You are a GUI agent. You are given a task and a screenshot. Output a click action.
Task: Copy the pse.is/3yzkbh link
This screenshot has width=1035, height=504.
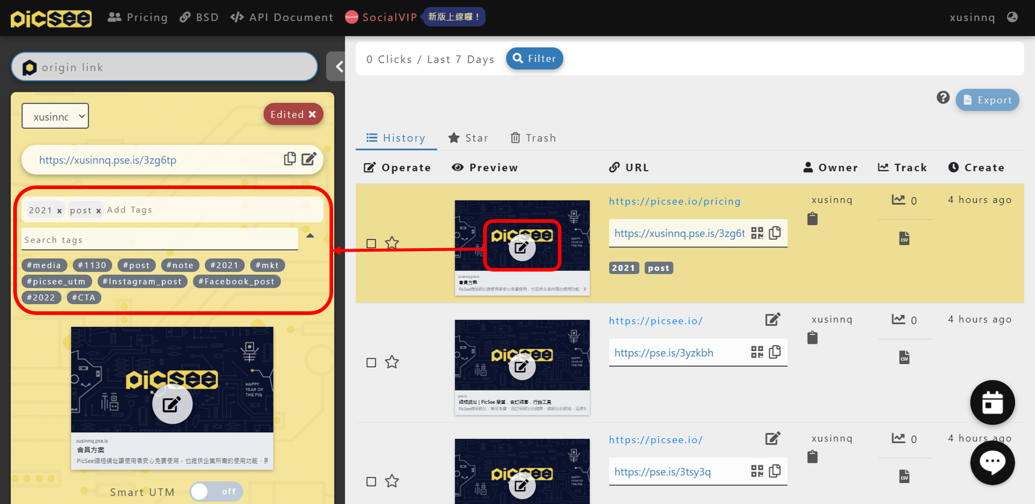click(775, 352)
